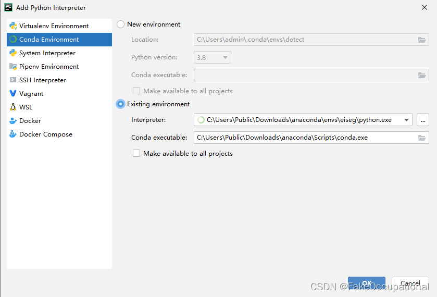Click the Docker whale icon

coord(13,120)
